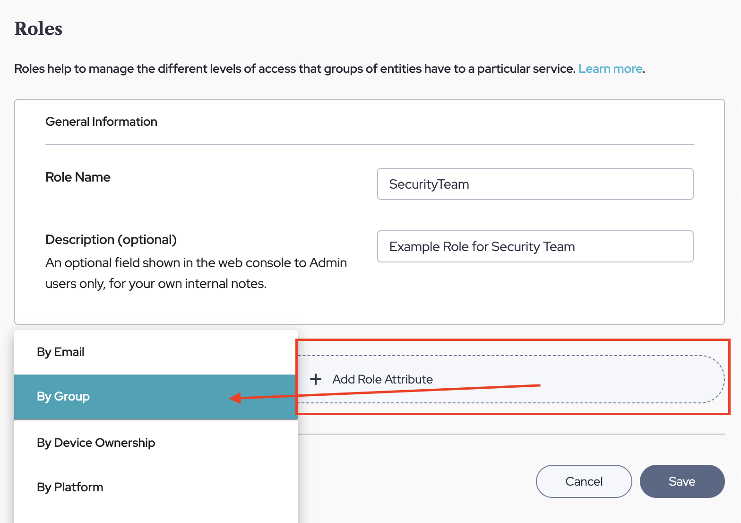Select By Platform in the dropdown list
This screenshot has height=523, width=741.
70,488
